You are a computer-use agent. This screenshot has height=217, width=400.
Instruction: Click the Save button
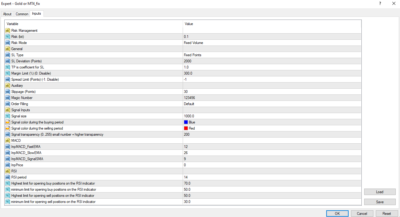(379, 202)
